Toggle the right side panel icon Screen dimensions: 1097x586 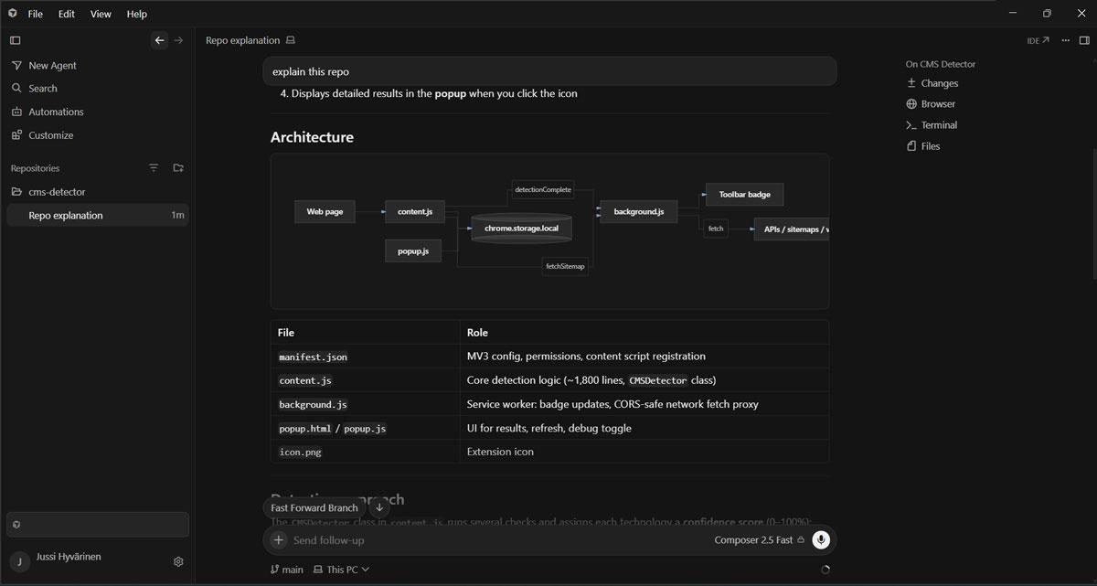coord(1084,40)
